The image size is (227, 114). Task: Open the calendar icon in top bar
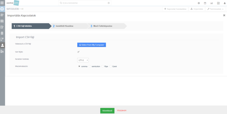coord(205,3)
